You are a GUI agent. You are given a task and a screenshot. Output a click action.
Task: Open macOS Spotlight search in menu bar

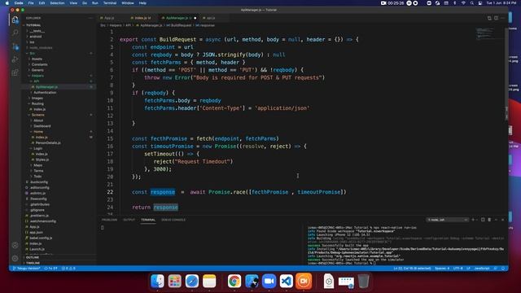[x=471, y=3]
